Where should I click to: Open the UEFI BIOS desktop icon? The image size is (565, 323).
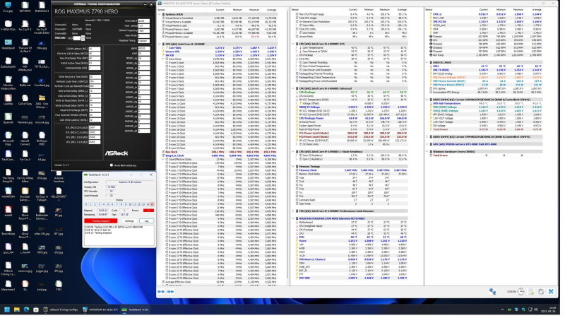tap(25, 7)
